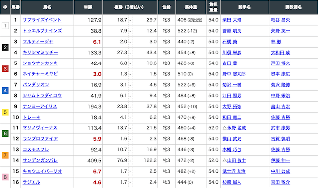The width and height of the screenshot is (318, 188).
Task: Click the 調教師名 column header
Action: (x=293, y=7)
